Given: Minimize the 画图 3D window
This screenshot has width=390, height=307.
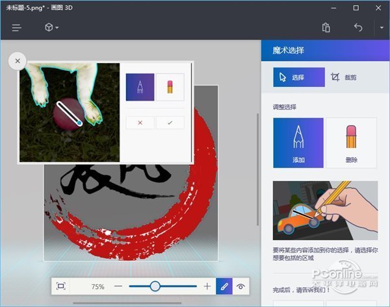Looking at the screenshot, I should click(x=333, y=8).
